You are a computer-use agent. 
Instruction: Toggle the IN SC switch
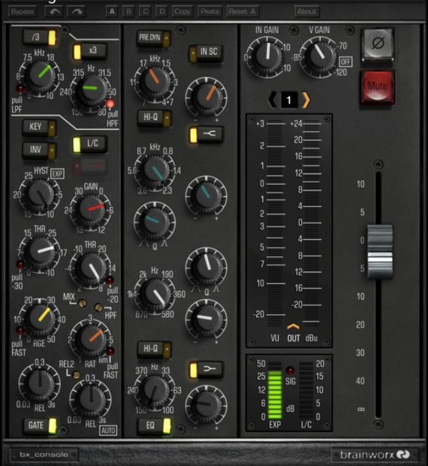tap(206, 53)
